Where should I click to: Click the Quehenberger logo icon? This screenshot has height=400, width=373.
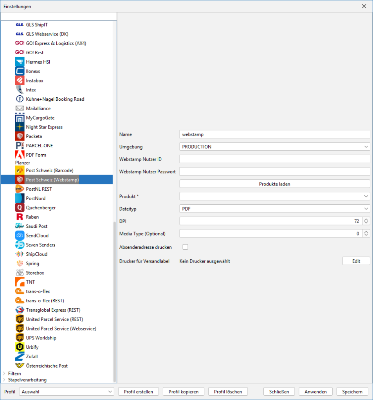pyautogui.click(x=20, y=207)
